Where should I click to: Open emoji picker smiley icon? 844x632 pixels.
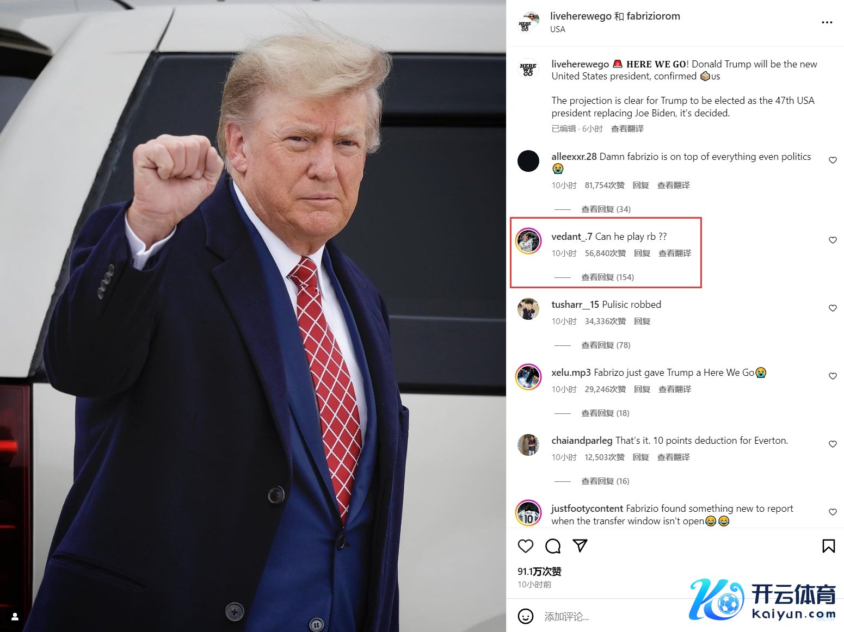pos(525,616)
